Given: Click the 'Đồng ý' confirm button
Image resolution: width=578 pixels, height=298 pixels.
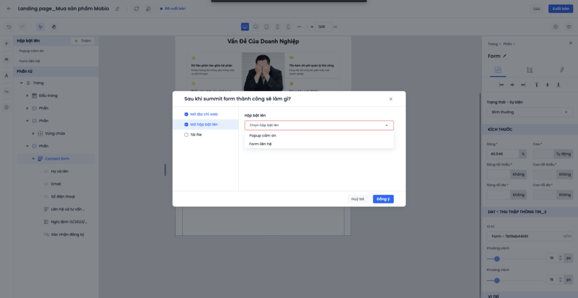Looking at the screenshot, I should (383, 199).
